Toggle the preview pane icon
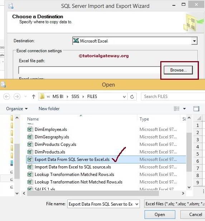 pyautogui.click(x=196, y=109)
